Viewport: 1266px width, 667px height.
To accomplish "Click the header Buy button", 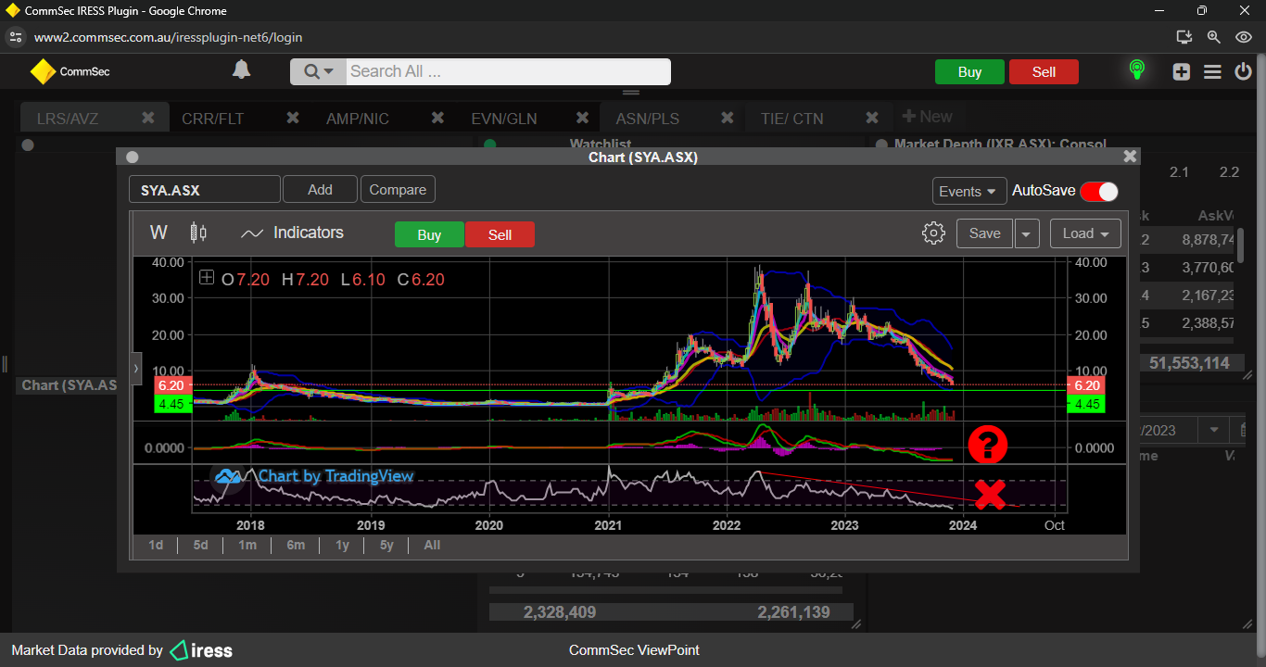I will [969, 72].
